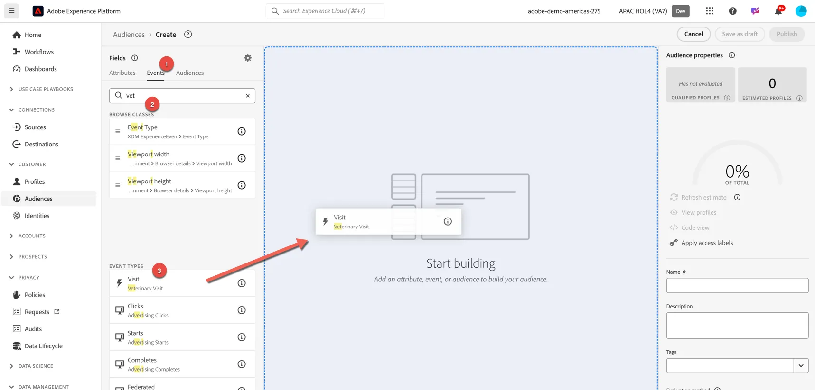
Task: Open the user profile avatar
Action: tap(801, 11)
